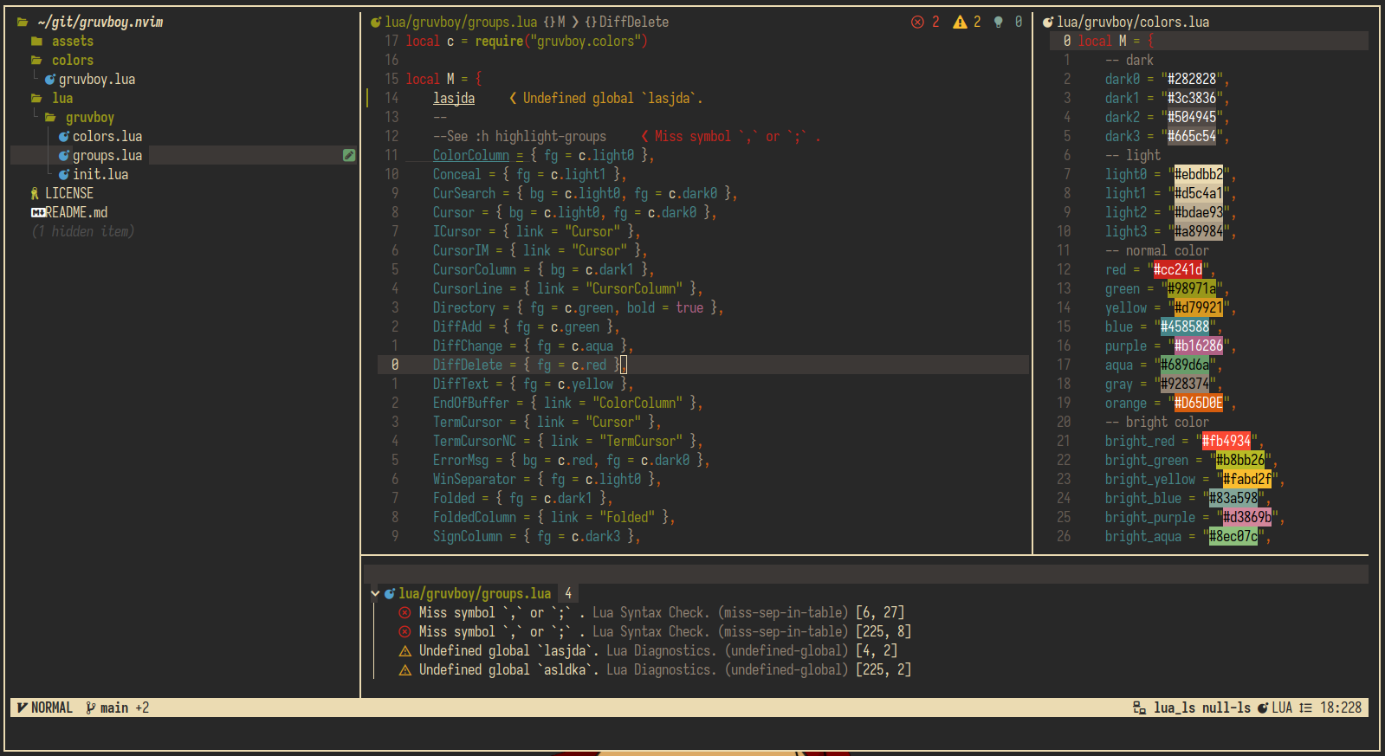1385x756 pixels.
Task: Collapse the lua/gruvboy/groups.lua diagnostics group
Action: (x=375, y=594)
